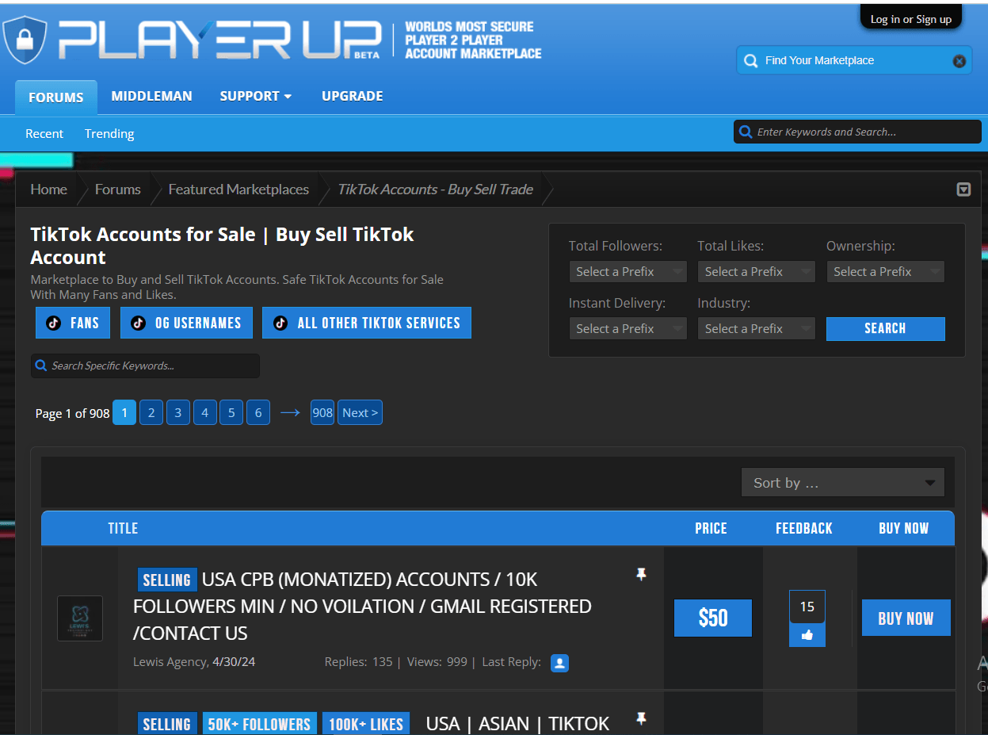
Task: Click the Selling prefix before 50K+ Followers
Action: click(167, 724)
